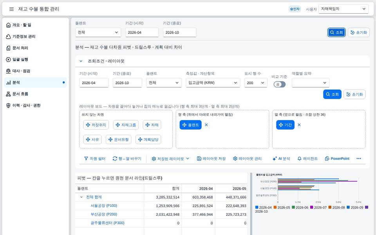
Task: Open 레이아웃 관리
Action: point(247,159)
